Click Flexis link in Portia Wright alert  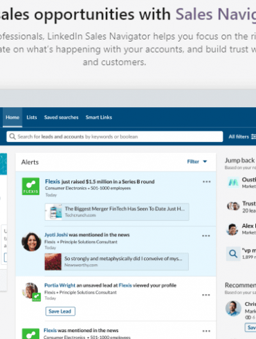[125, 286]
